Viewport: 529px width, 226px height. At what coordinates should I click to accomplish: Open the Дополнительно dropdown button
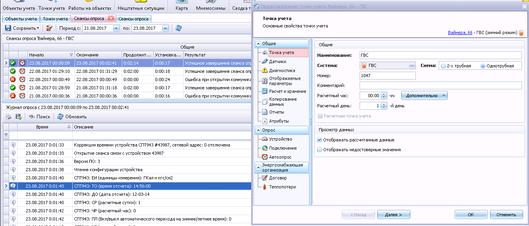(424, 95)
